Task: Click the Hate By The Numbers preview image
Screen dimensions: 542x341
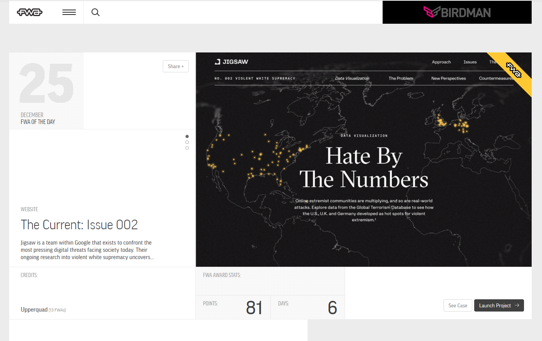Action: [364, 160]
